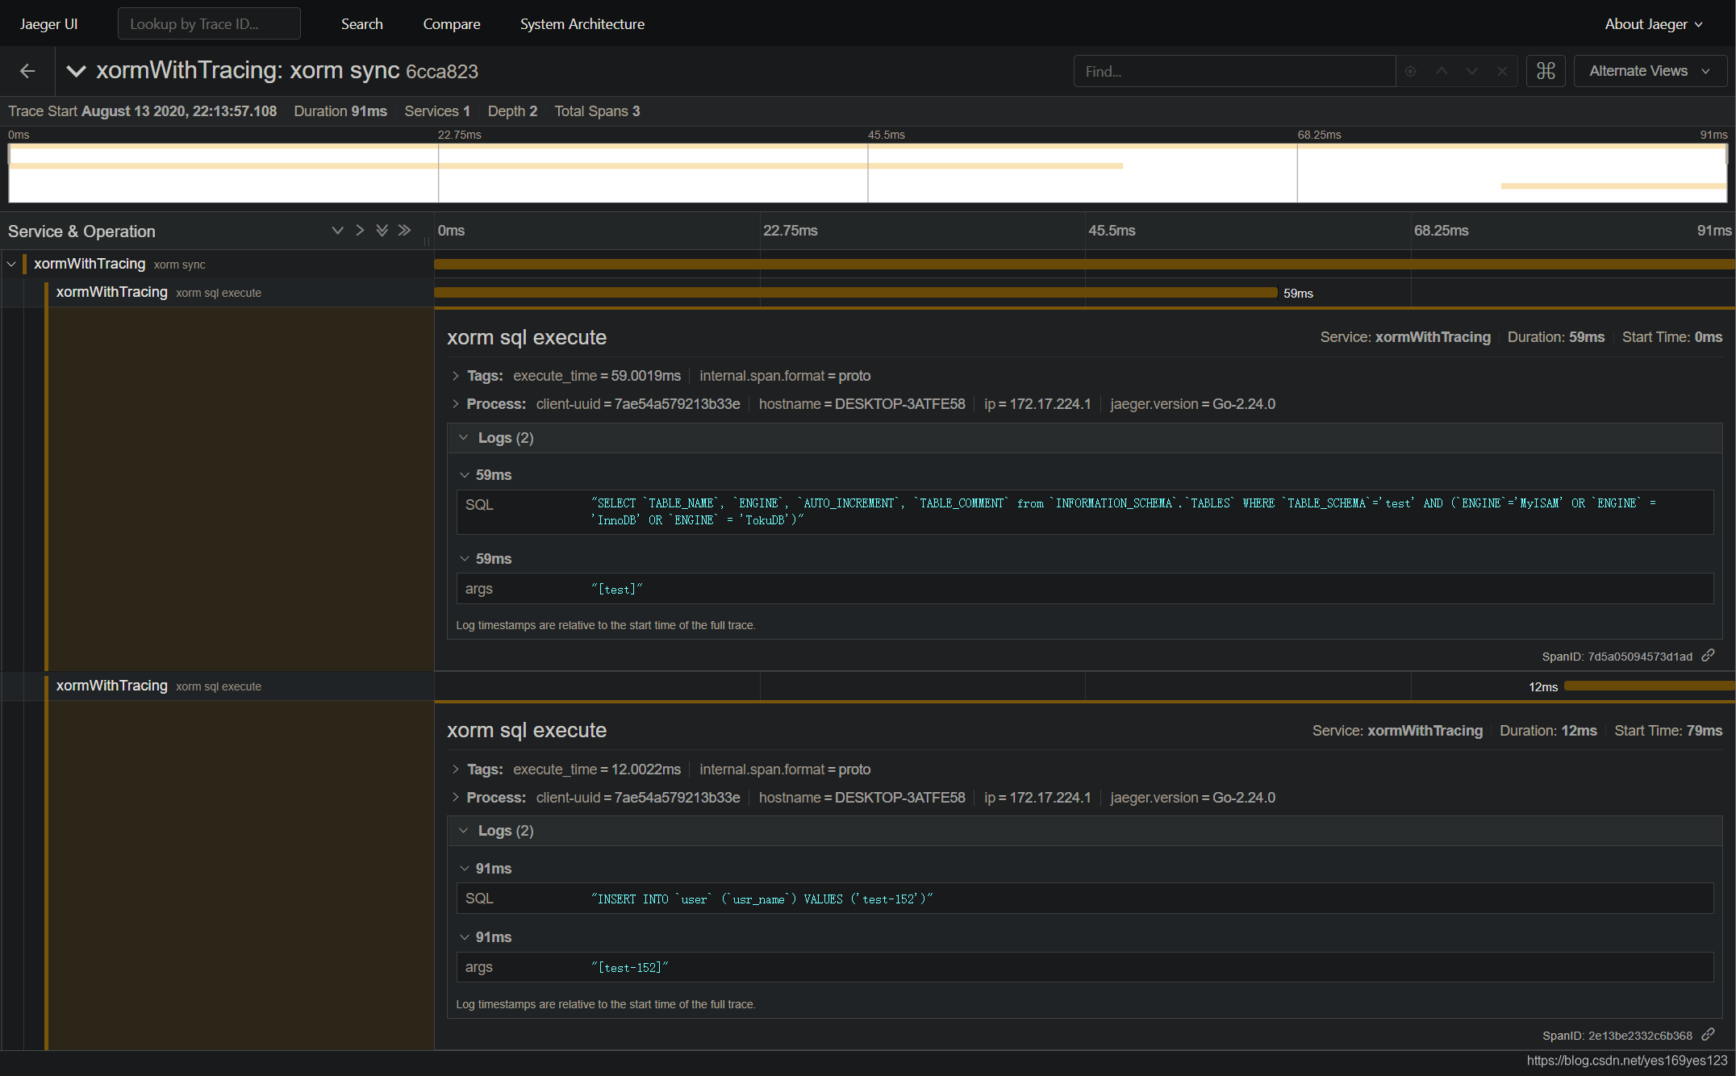This screenshot has width=1736, height=1076.
Task: Open the About Jaeger menu
Action: pyautogui.click(x=1653, y=24)
